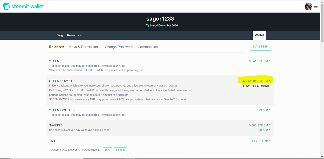Click the TRX heading
This screenshot has width=324, height=159.
(52, 141)
